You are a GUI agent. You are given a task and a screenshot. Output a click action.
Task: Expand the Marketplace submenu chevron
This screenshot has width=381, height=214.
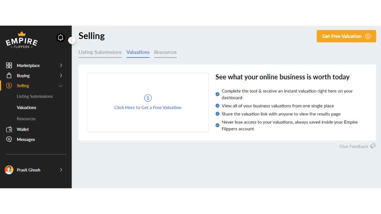(x=61, y=65)
